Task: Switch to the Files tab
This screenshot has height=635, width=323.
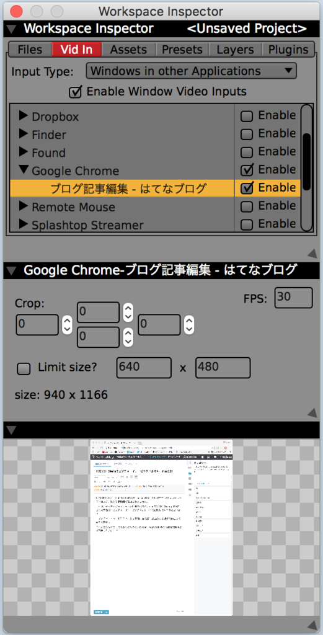Action: (30, 50)
